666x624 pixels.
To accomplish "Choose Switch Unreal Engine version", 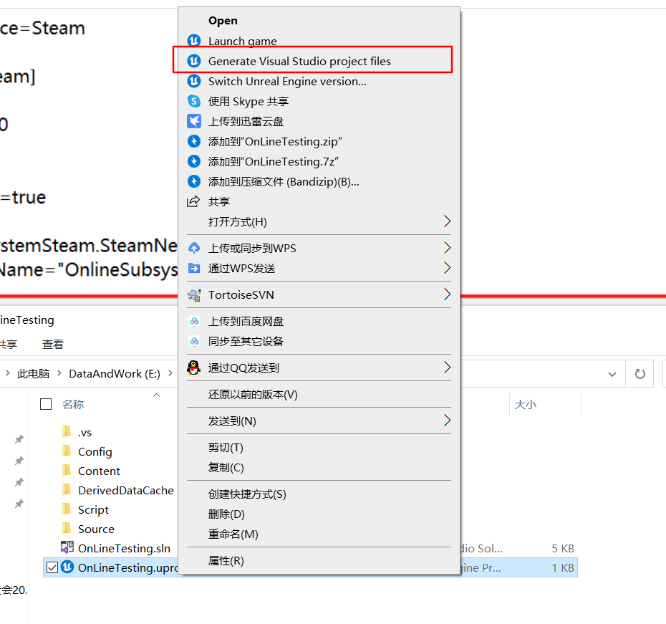I will pos(286,81).
